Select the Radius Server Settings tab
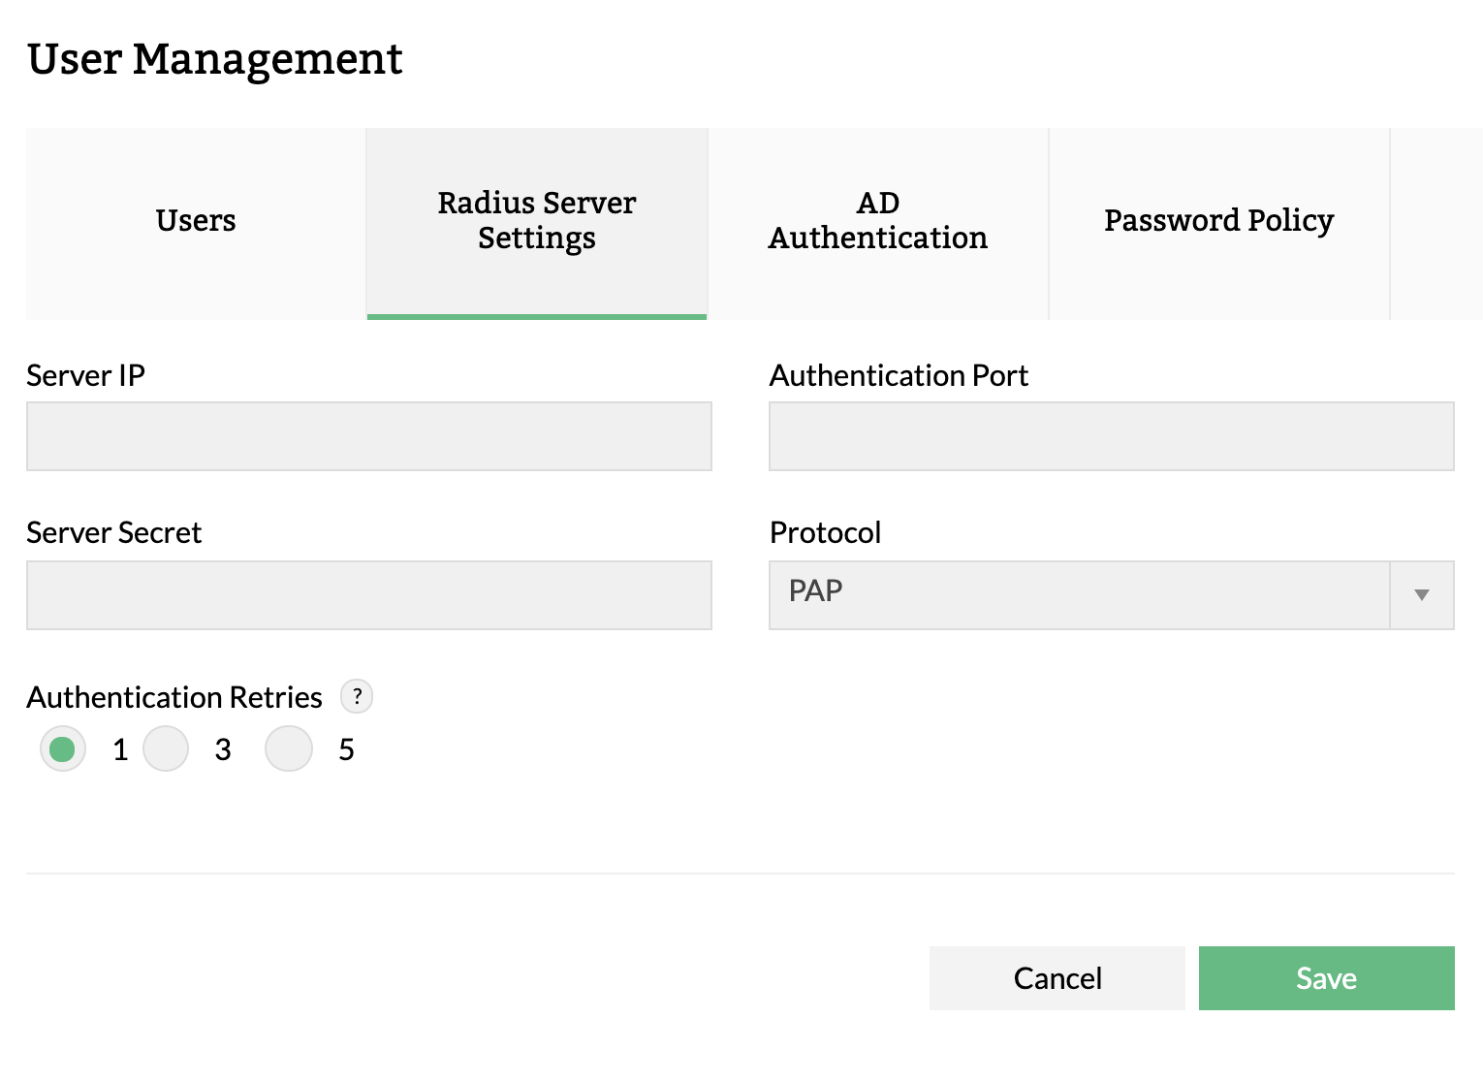Image resolution: width=1483 pixels, height=1082 pixels. point(536,221)
